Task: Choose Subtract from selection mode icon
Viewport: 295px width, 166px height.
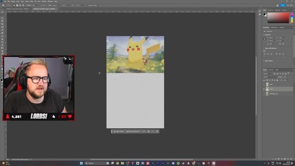Action: point(20,5)
